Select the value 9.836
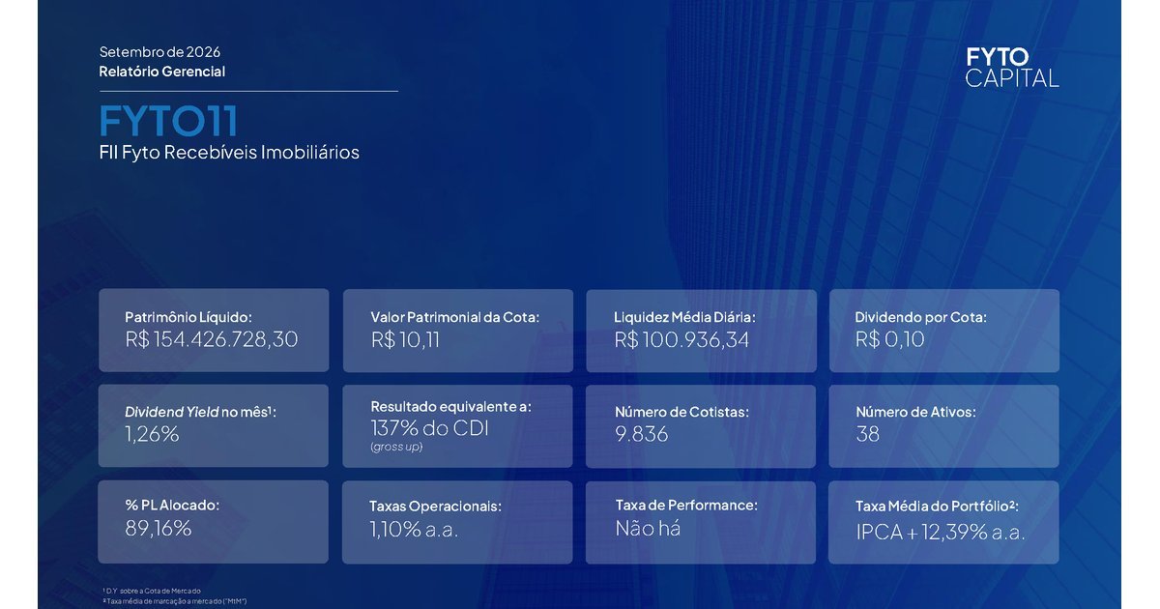 [641, 434]
